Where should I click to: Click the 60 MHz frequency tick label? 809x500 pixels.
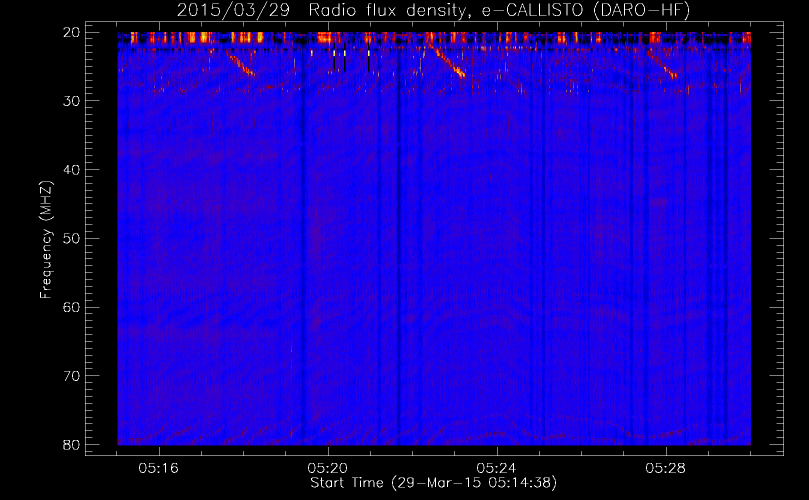click(x=71, y=307)
